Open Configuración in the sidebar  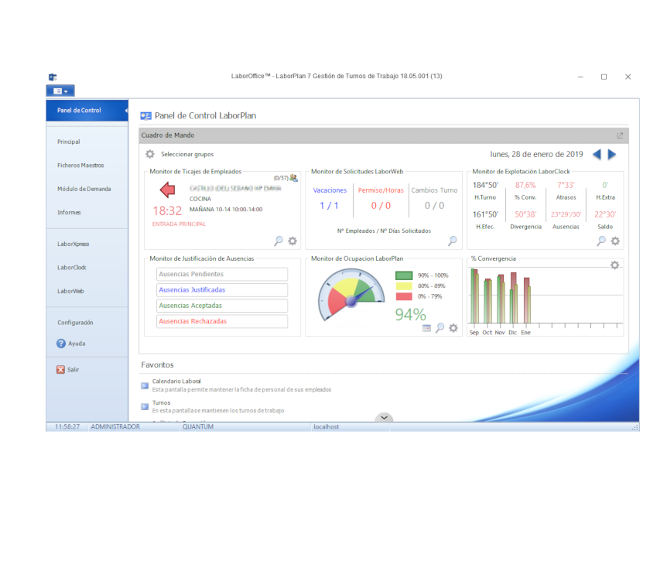(75, 323)
